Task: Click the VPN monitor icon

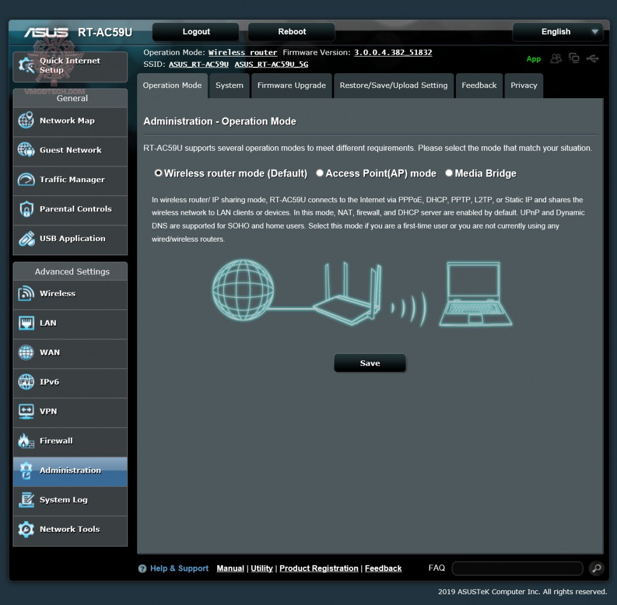Action: (26, 411)
